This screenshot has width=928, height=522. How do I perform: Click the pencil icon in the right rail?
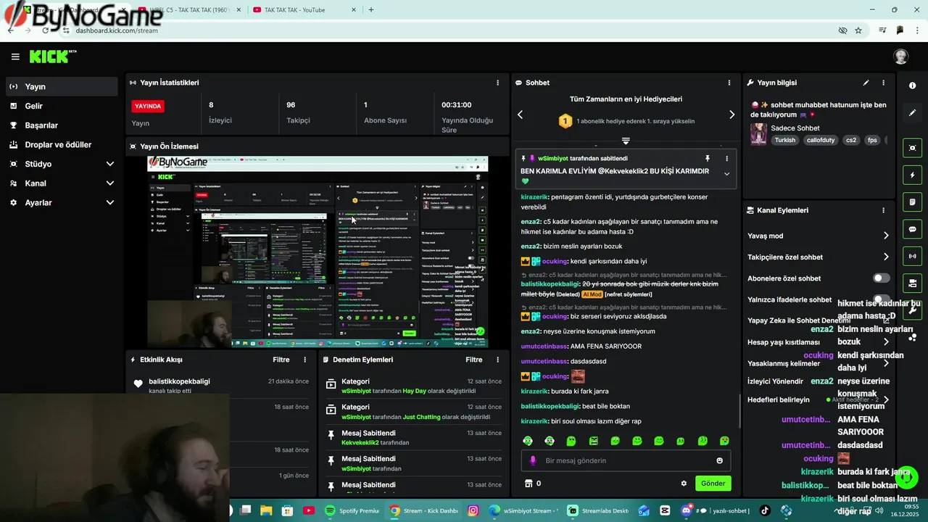(x=912, y=113)
